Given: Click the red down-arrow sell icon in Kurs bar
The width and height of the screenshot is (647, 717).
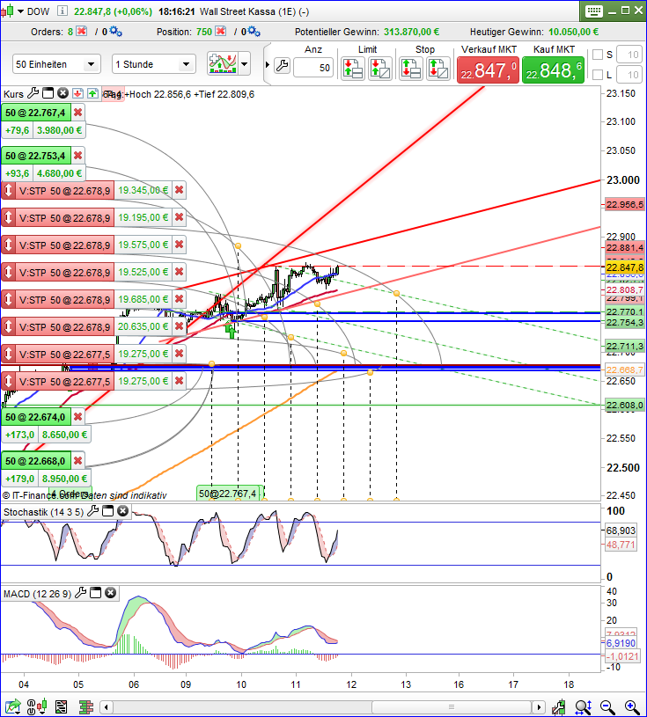Looking at the screenshot, I should tap(77, 93).
